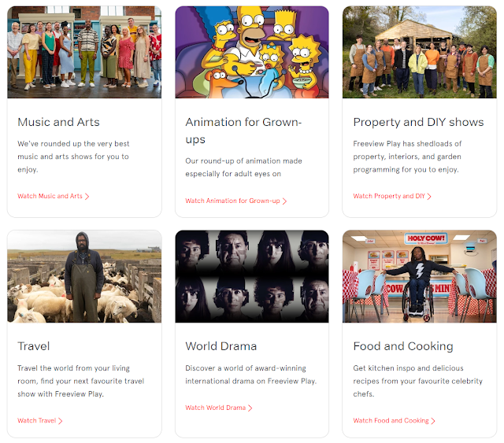
Task: Open the Watch World Drama link
Action: pos(215,408)
